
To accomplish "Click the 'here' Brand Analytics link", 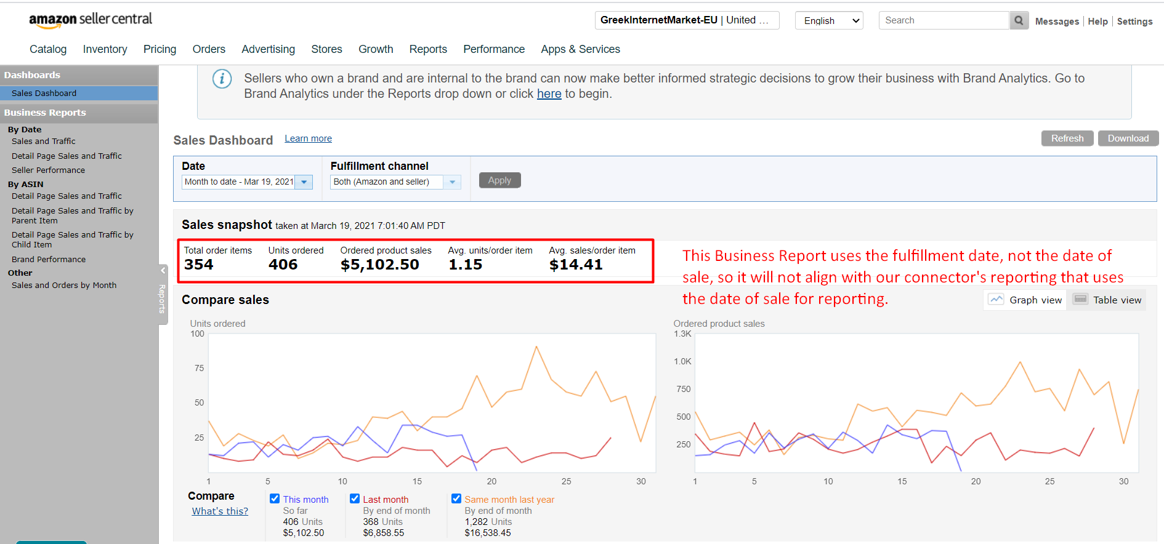I will coord(549,94).
